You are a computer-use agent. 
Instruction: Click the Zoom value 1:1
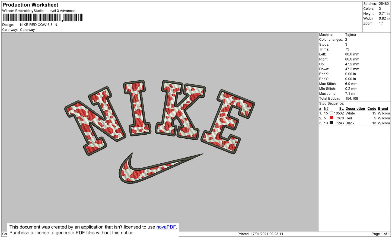click(x=381, y=23)
